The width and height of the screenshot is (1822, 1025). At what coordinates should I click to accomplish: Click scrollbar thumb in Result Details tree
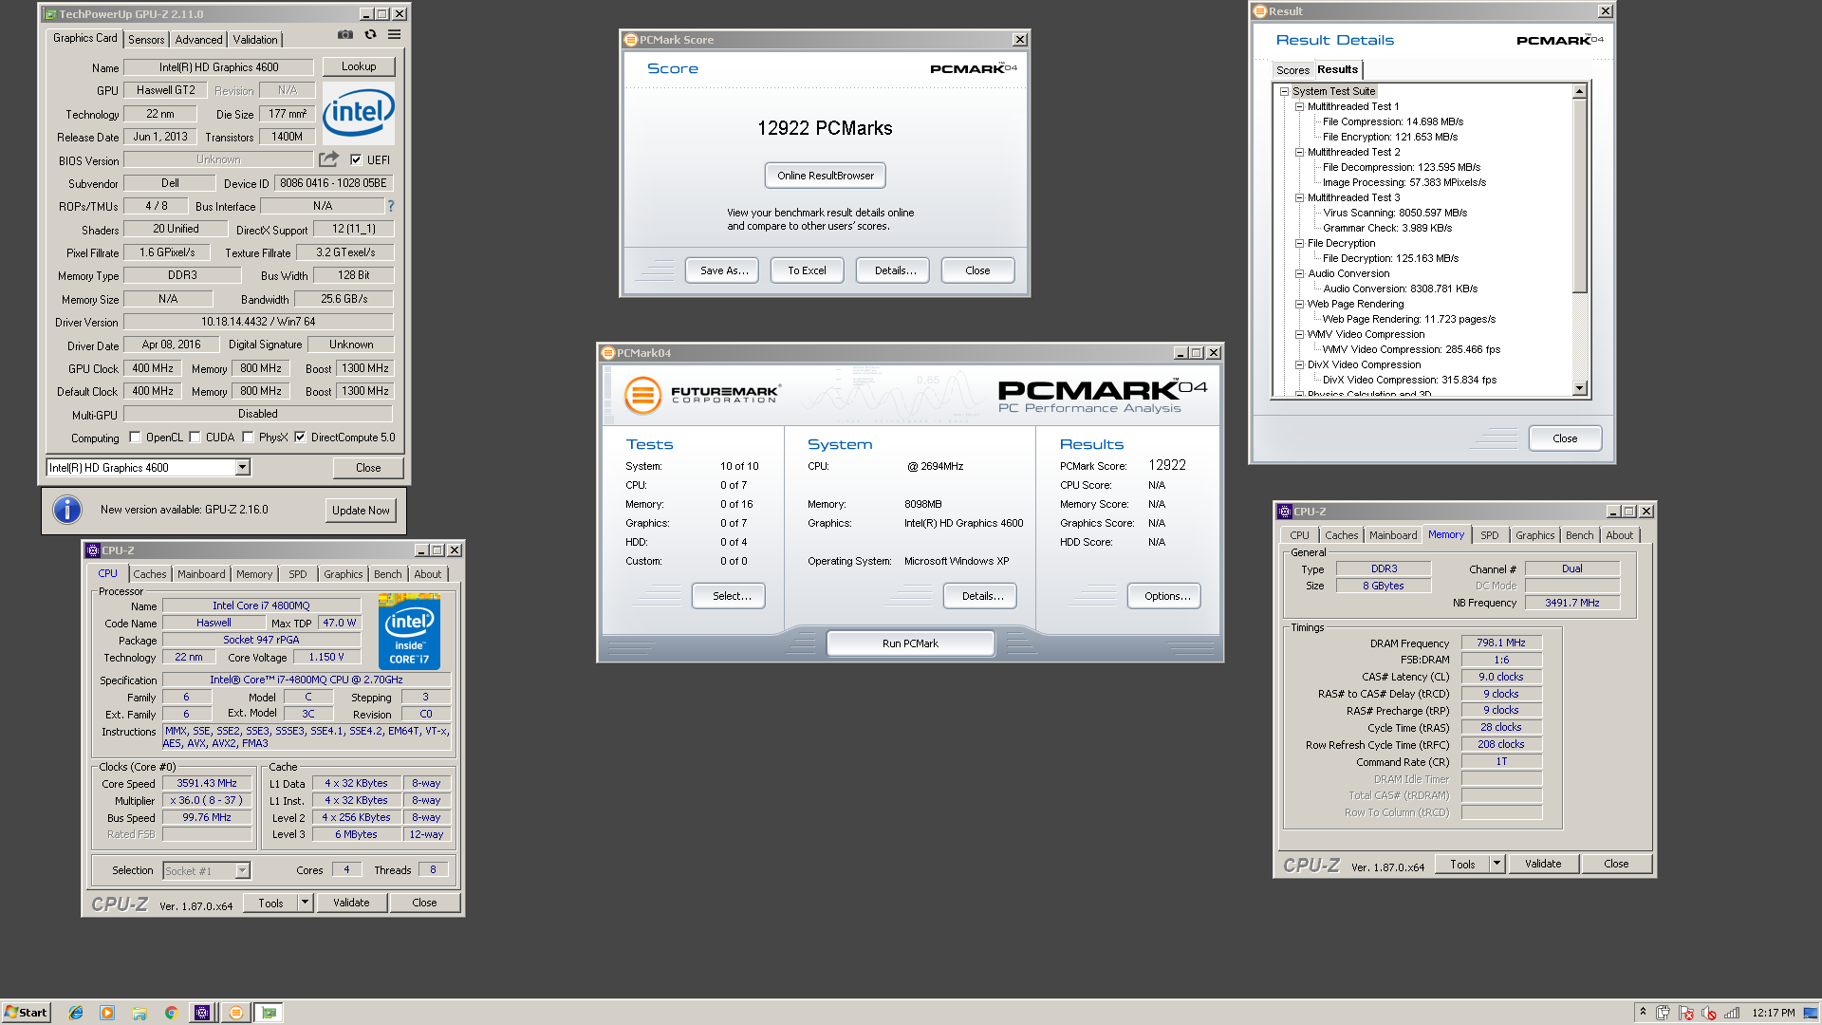[x=1579, y=195]
